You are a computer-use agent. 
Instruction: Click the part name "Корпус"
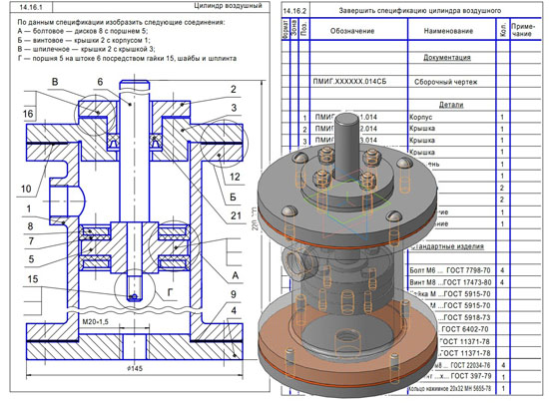pyautogui.click(x=421, y=117)
